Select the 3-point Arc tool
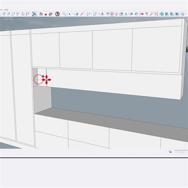Screen dimensions: 188x188 click(18, 14)
